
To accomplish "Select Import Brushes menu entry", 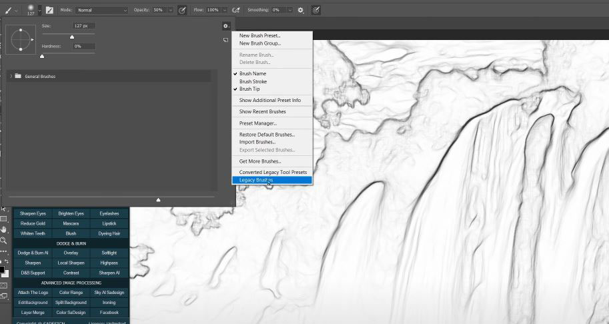I will pyautogui.click(x=257, y=142).
